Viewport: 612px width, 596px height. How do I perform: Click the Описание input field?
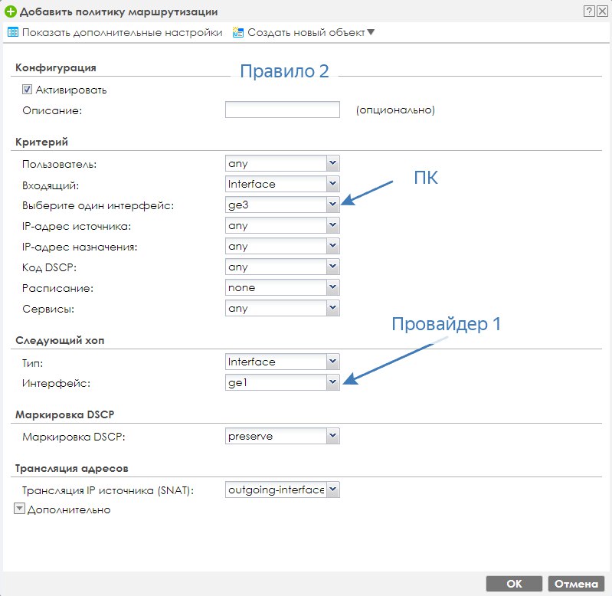pos(282,110)
